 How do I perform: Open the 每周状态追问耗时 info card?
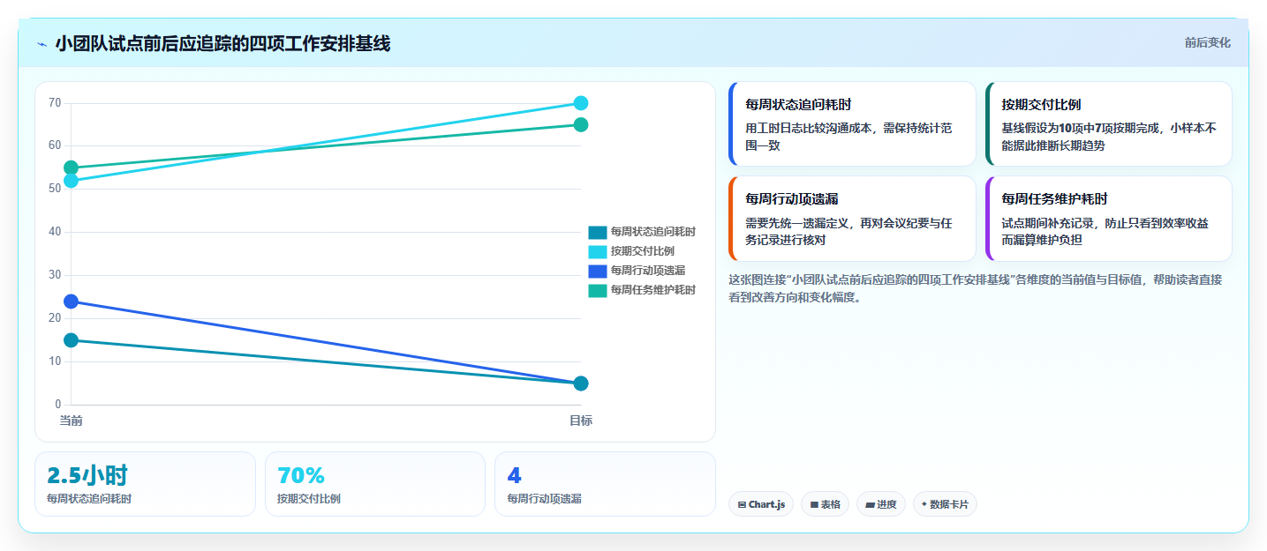[852, 123]
